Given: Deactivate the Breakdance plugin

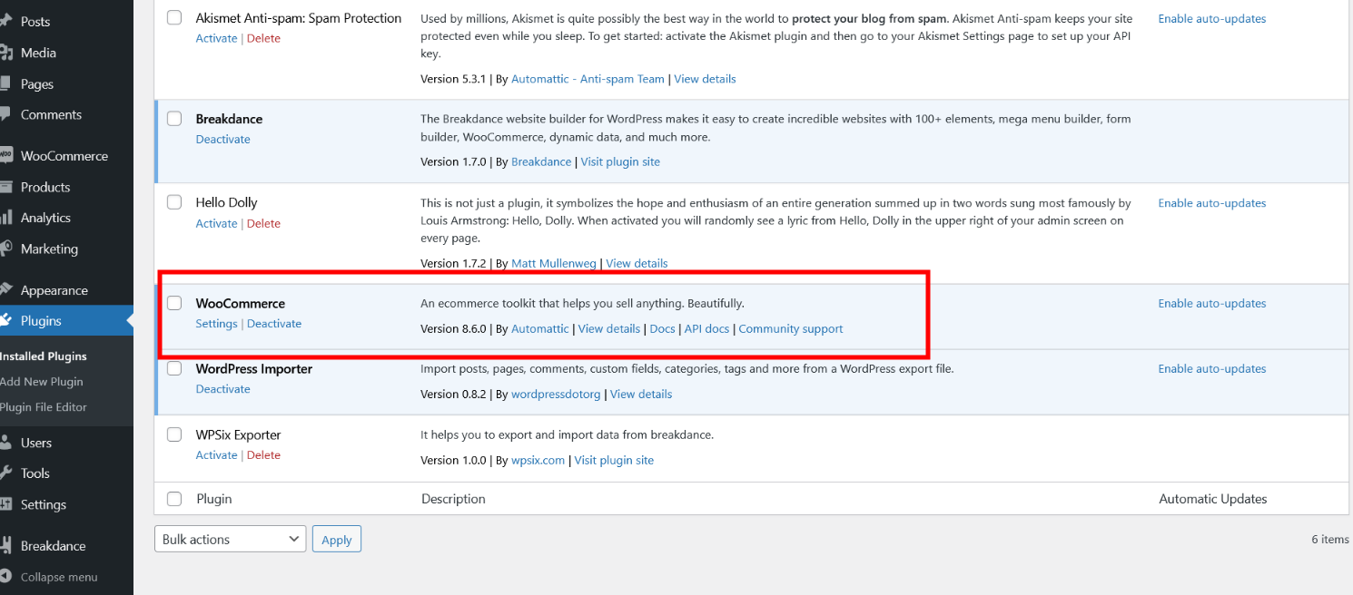Looking at the screenshot, I should coord(222,139).
